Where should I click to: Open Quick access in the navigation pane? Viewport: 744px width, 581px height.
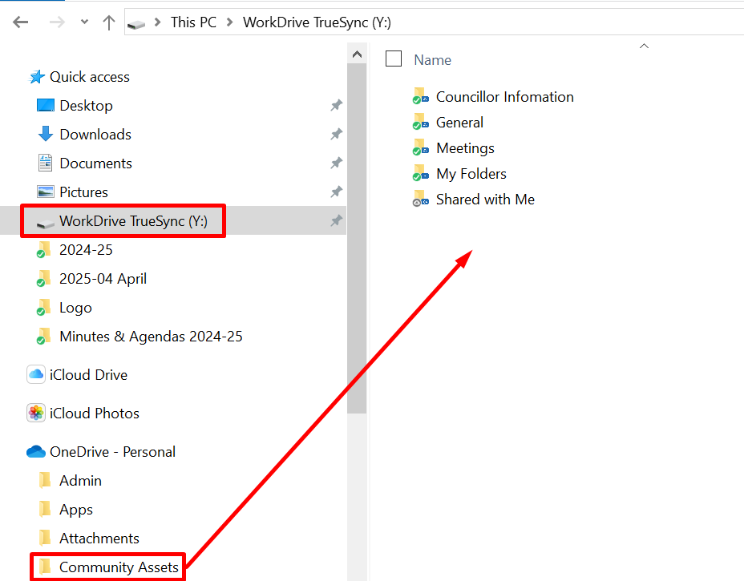90,77
